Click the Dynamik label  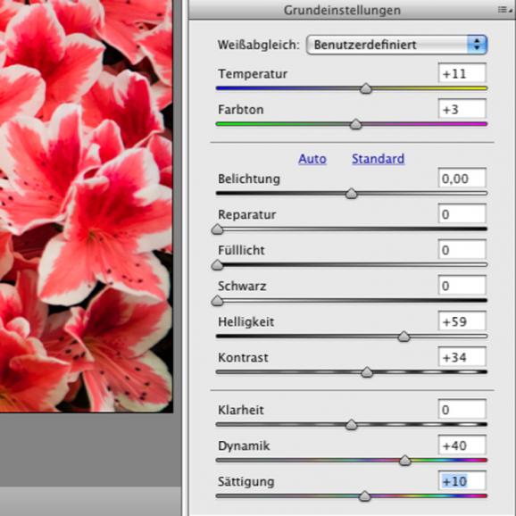pyautogui.click(x=244, y=445)
